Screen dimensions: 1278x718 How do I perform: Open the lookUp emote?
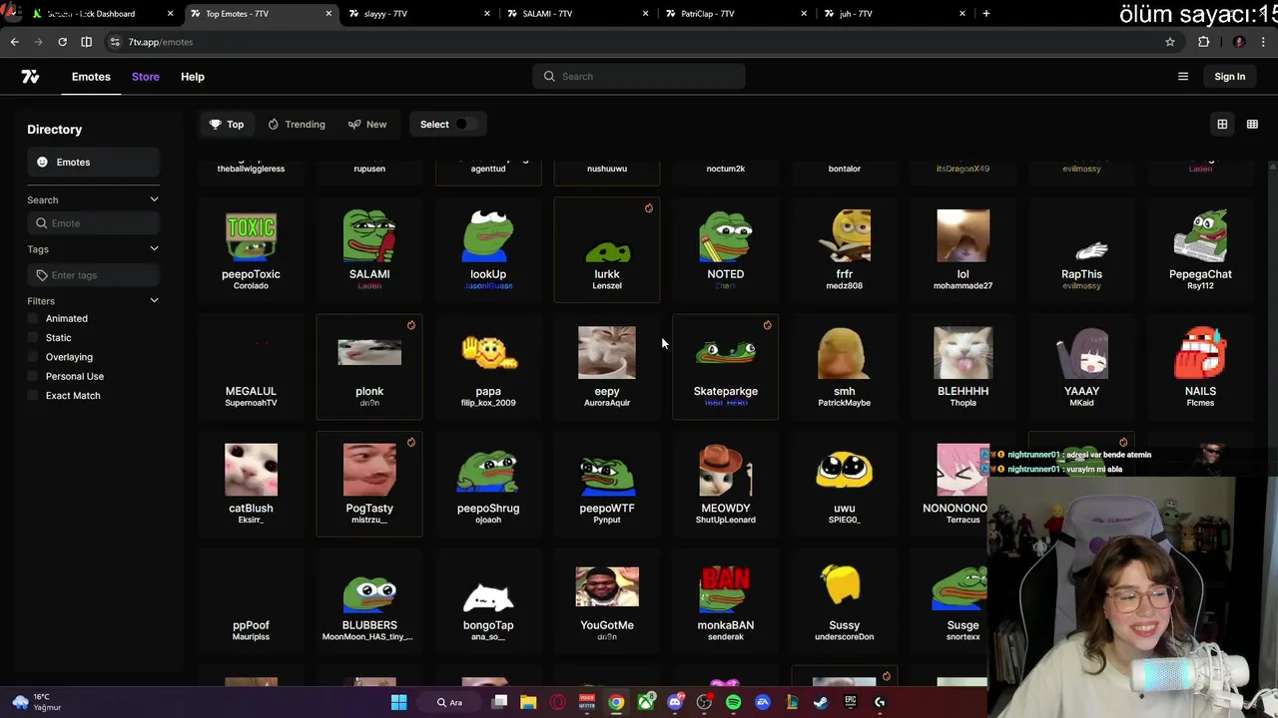click(x=488, y=249)
